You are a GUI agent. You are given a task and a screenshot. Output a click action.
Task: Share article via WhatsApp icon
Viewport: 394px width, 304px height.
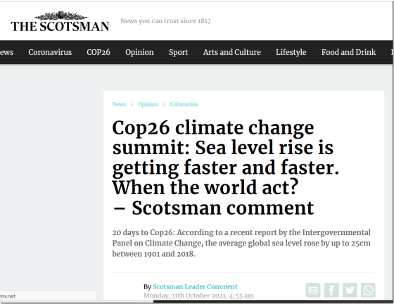pyautogui.click(x=368, y=290)
